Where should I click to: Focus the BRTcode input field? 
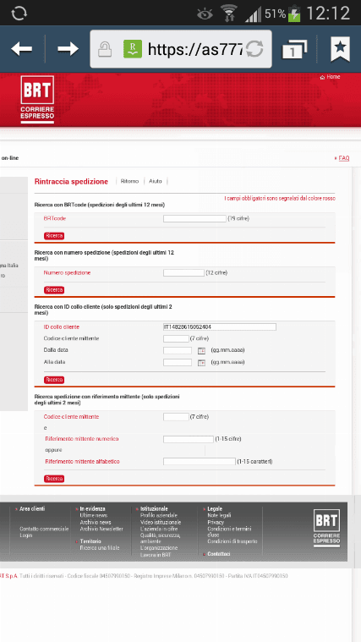(x=194, y=218)
